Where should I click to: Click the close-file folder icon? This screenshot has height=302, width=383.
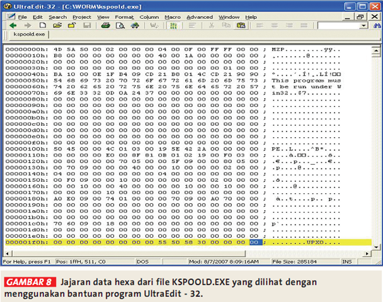[72, 25]
